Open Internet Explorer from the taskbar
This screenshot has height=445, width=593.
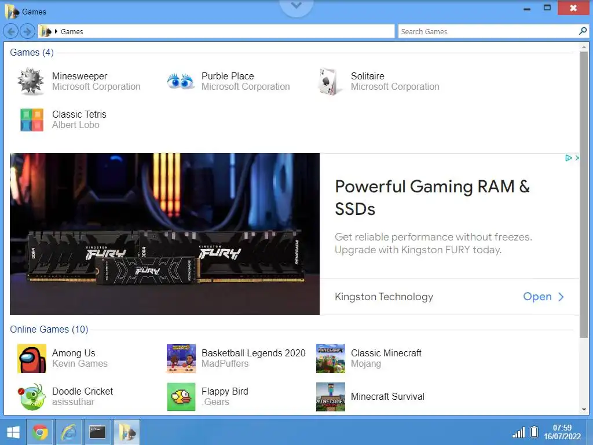click(68, 432)
